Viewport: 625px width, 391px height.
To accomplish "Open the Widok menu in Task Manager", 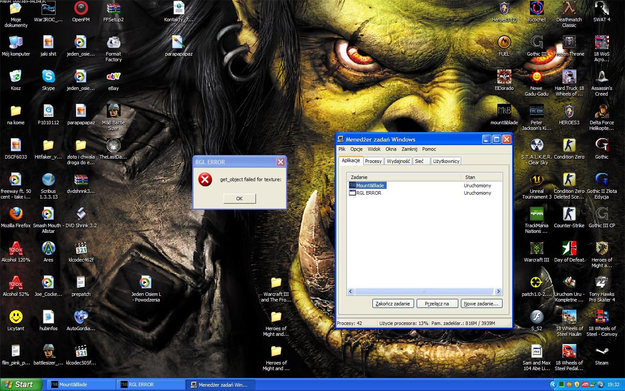I will (374, 149).
